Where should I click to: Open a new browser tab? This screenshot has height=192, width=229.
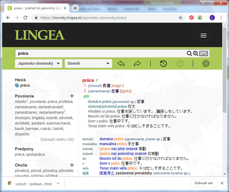point(75,8)
